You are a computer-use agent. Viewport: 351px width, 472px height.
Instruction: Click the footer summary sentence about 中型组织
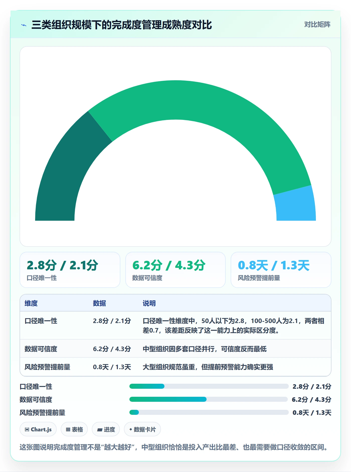point(174,447)
